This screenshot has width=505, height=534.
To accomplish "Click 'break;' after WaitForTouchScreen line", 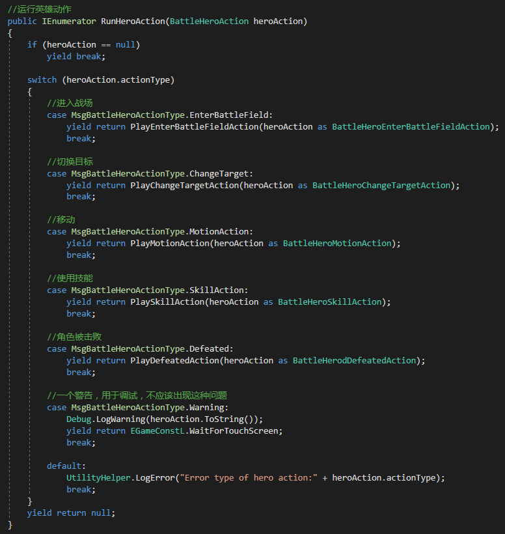I will pyautogui.click(x=81, y=442).
